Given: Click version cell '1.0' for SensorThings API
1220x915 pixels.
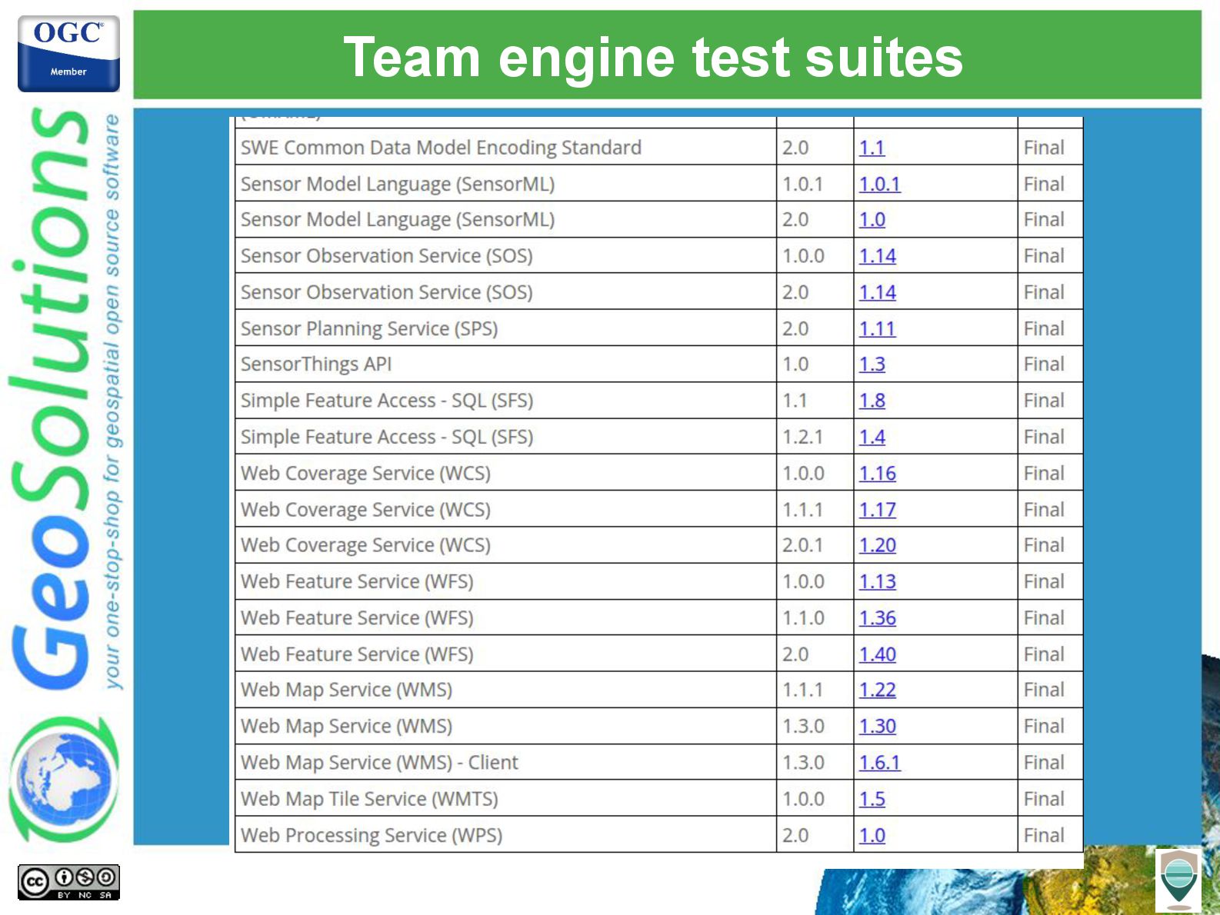Looking at the screenshot, I should 795,364.
